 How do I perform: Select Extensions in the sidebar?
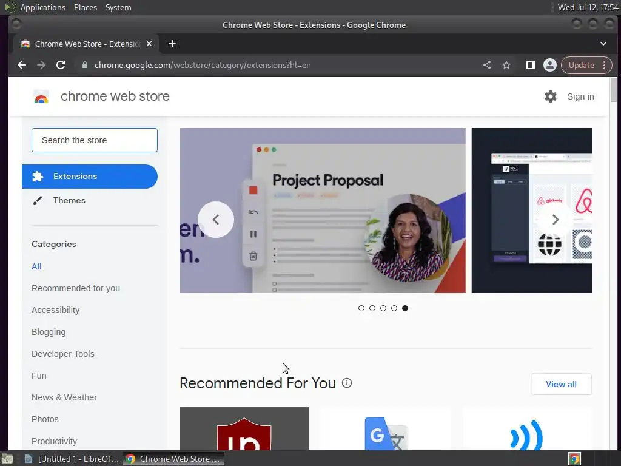(90, 177)
